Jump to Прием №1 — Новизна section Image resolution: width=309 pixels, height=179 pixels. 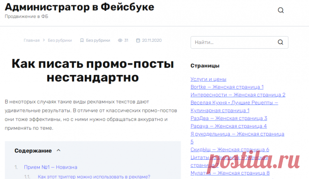point(51,167)
